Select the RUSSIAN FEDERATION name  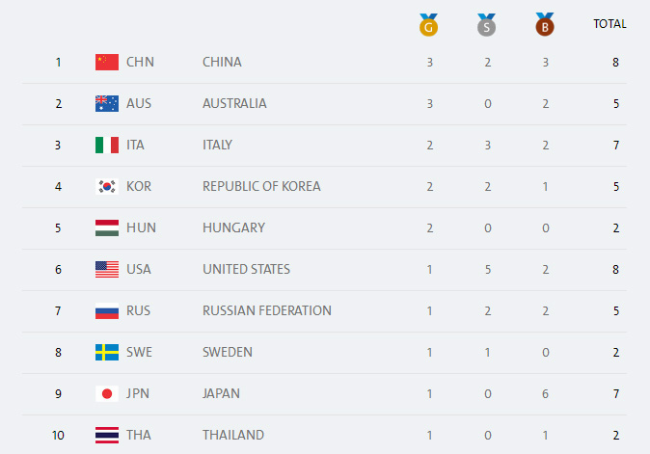click(267, 310)
